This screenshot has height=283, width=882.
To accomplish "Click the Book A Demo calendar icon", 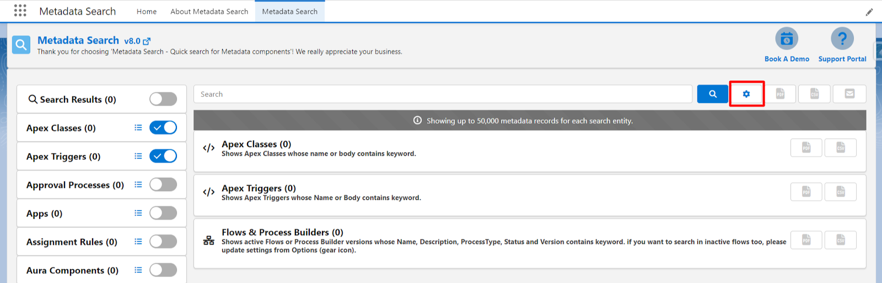I will (787, 39).
